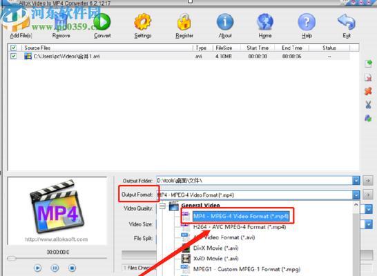377x276 pixels.
Task: Open the Output Folder dropdown arrow
Action: click(x=356, y=180)
